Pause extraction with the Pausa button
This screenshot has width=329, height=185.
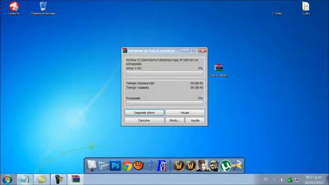[185, 113]
